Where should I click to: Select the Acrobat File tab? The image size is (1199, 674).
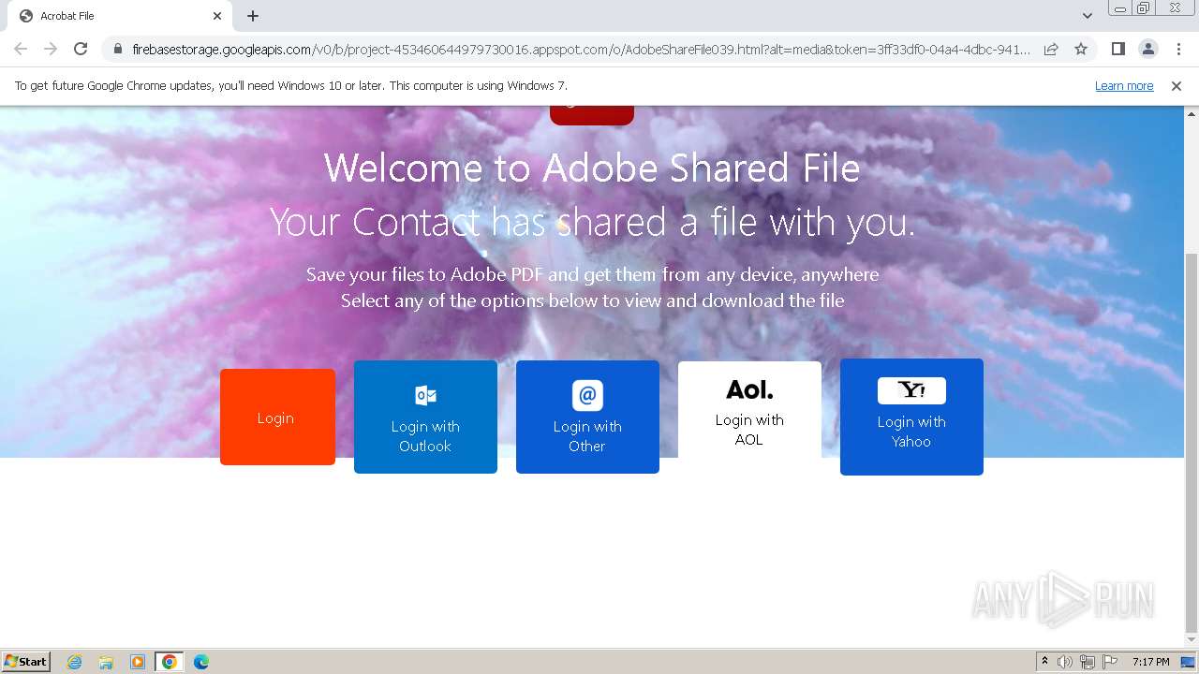coord(120,16)
